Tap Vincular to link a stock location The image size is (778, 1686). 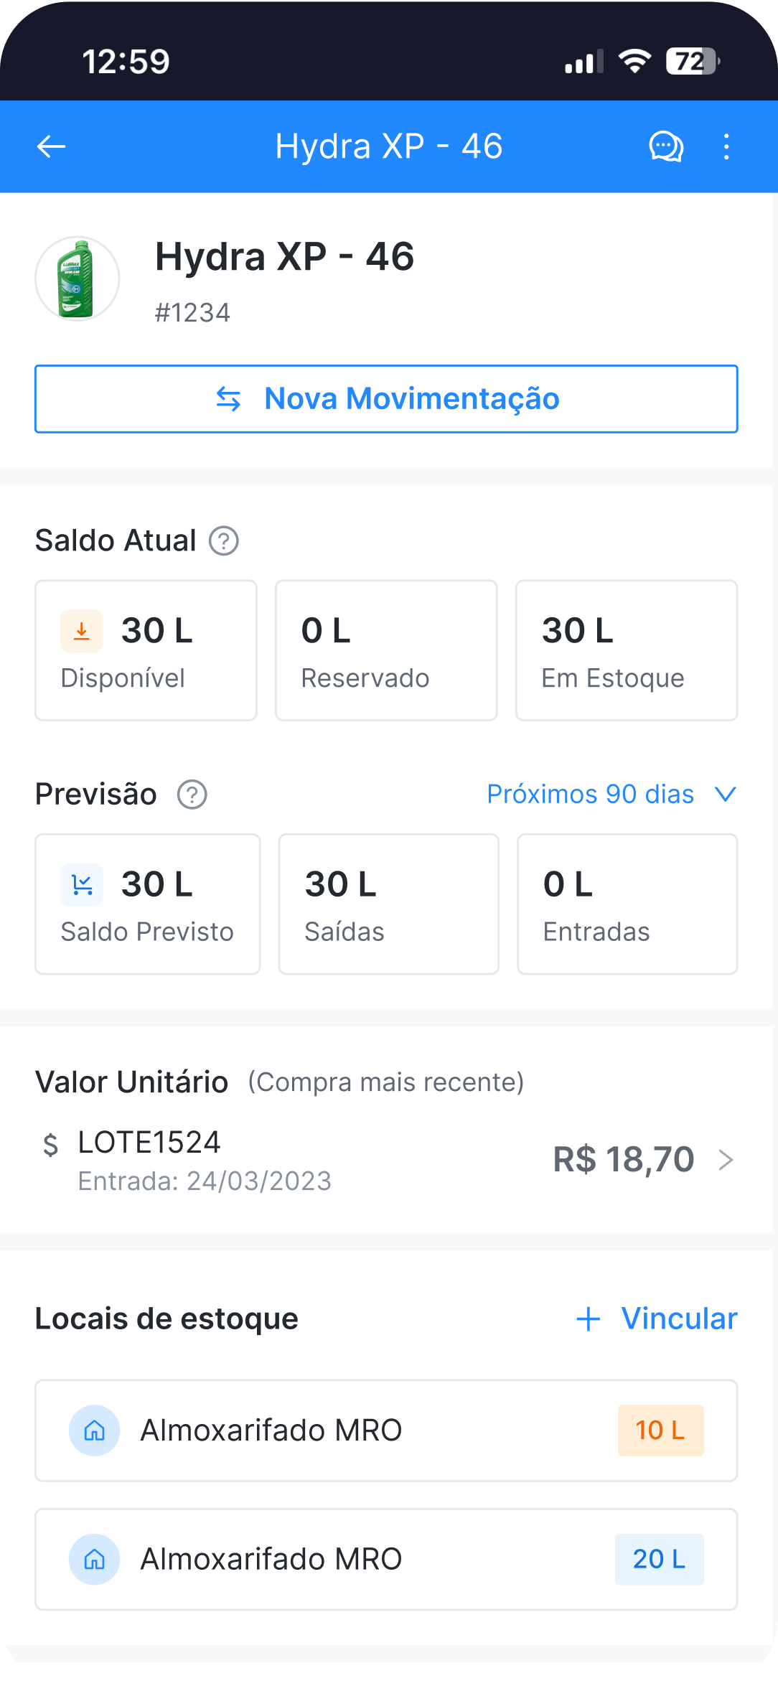[657, 1319]
